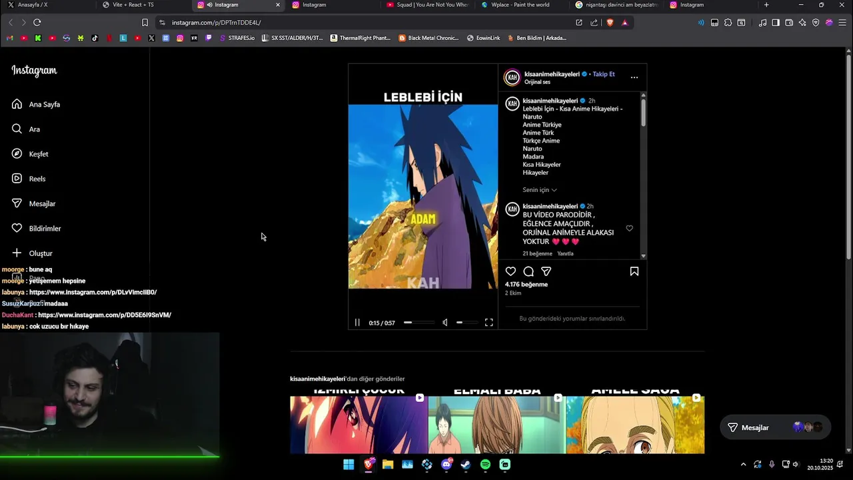Open Windows Start menu
The image size is (853, 480).
tap(349, 465)
